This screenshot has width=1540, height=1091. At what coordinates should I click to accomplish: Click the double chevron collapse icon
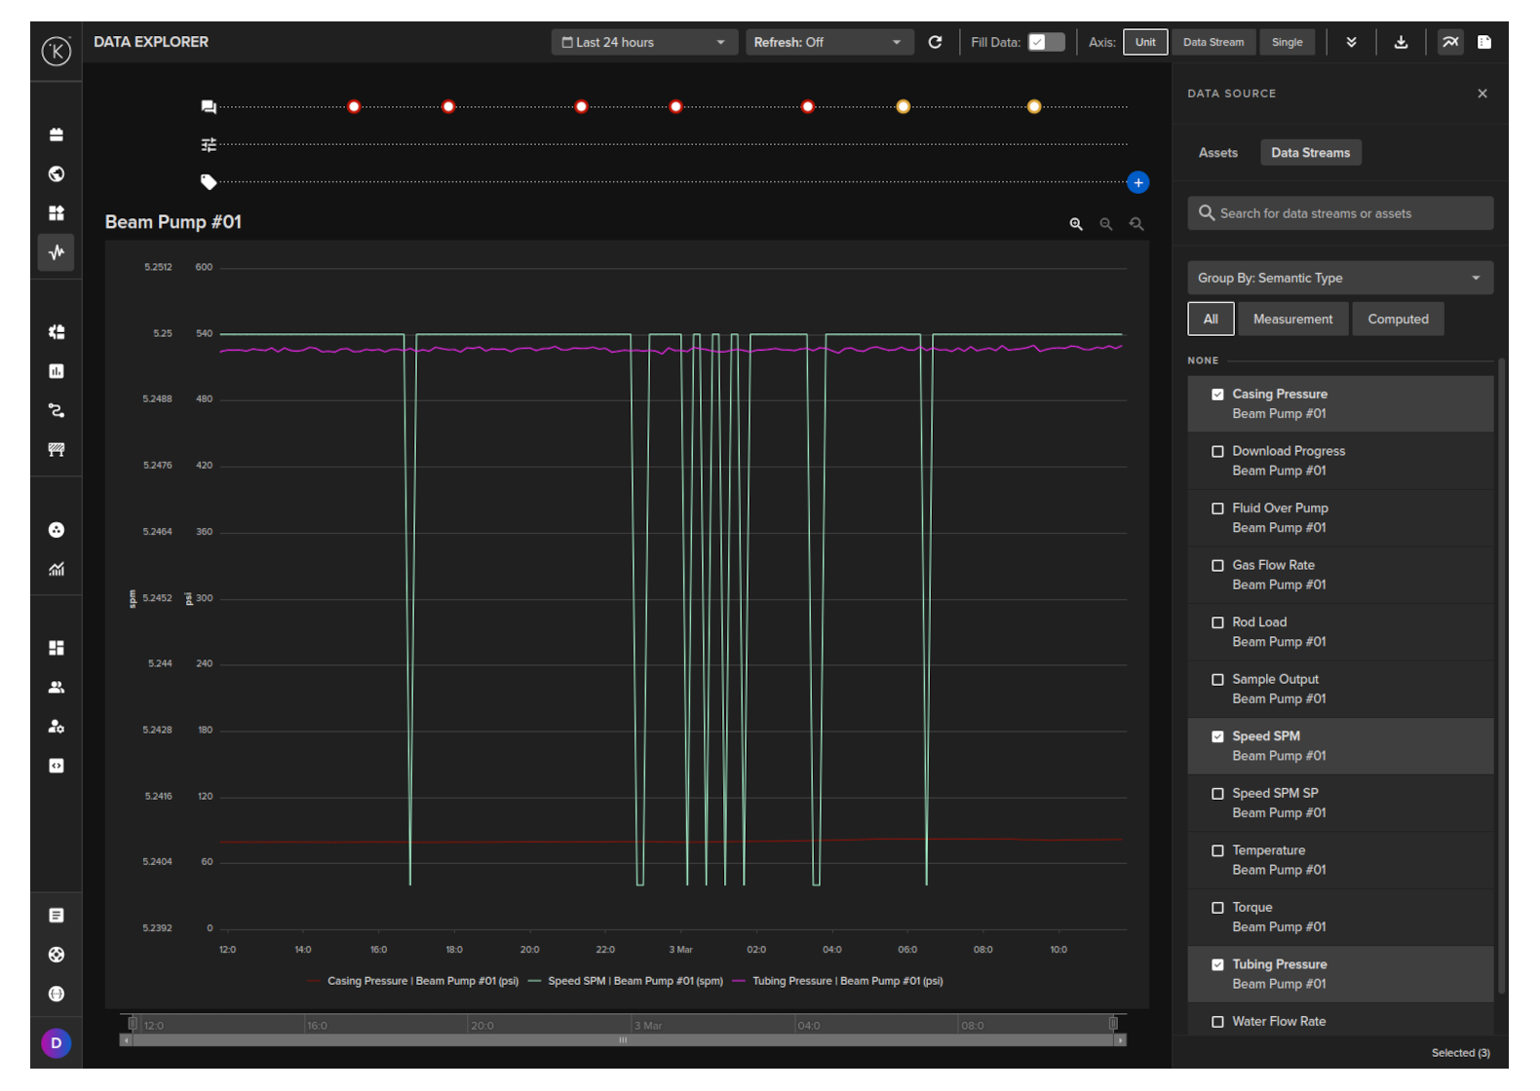point(1351,42)
